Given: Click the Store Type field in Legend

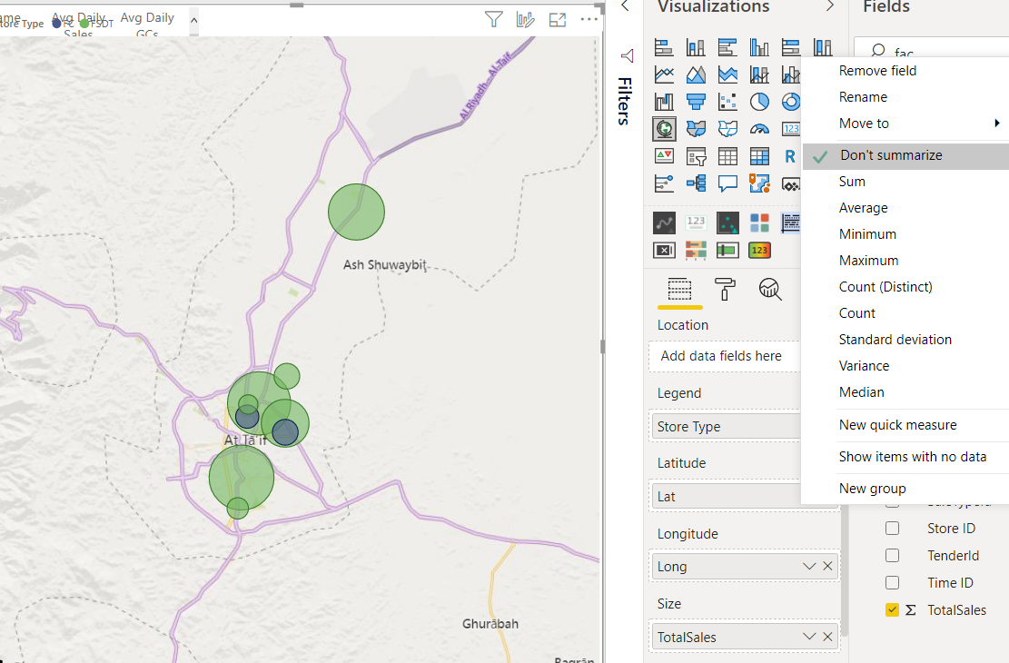Looking at the screenshot, I should [726, 427].
